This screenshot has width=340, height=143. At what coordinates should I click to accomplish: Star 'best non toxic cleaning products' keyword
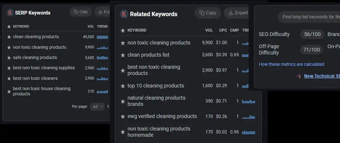point(123,71)
